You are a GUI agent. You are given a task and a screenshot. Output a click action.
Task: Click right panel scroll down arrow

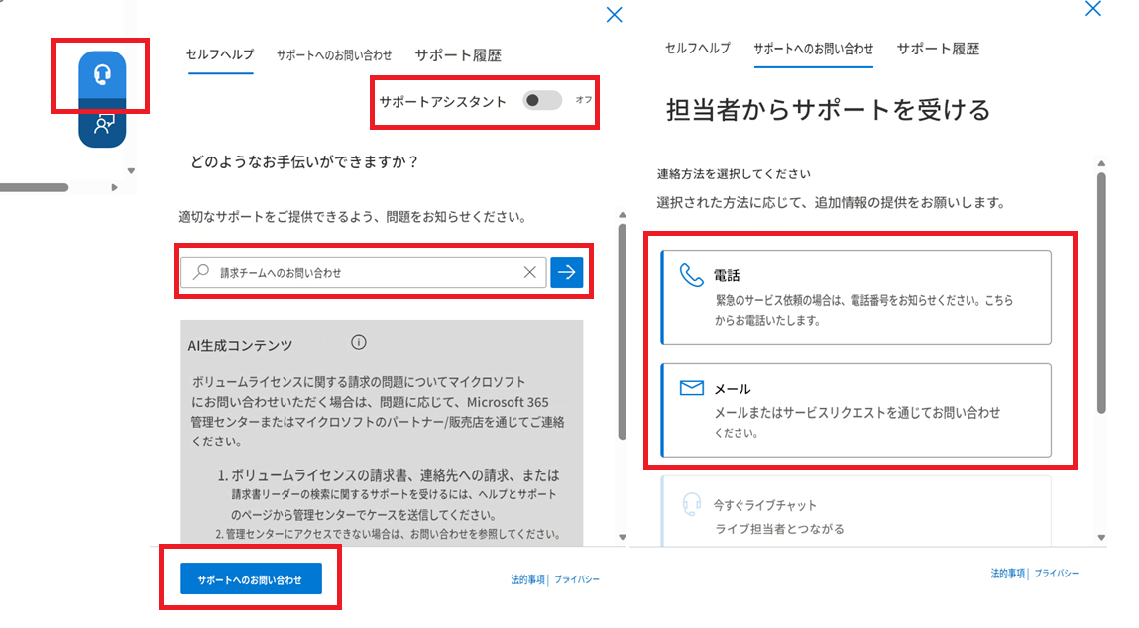(x=1102, y=538)
